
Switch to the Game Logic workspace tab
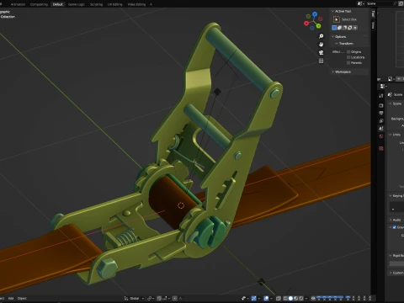77,4
